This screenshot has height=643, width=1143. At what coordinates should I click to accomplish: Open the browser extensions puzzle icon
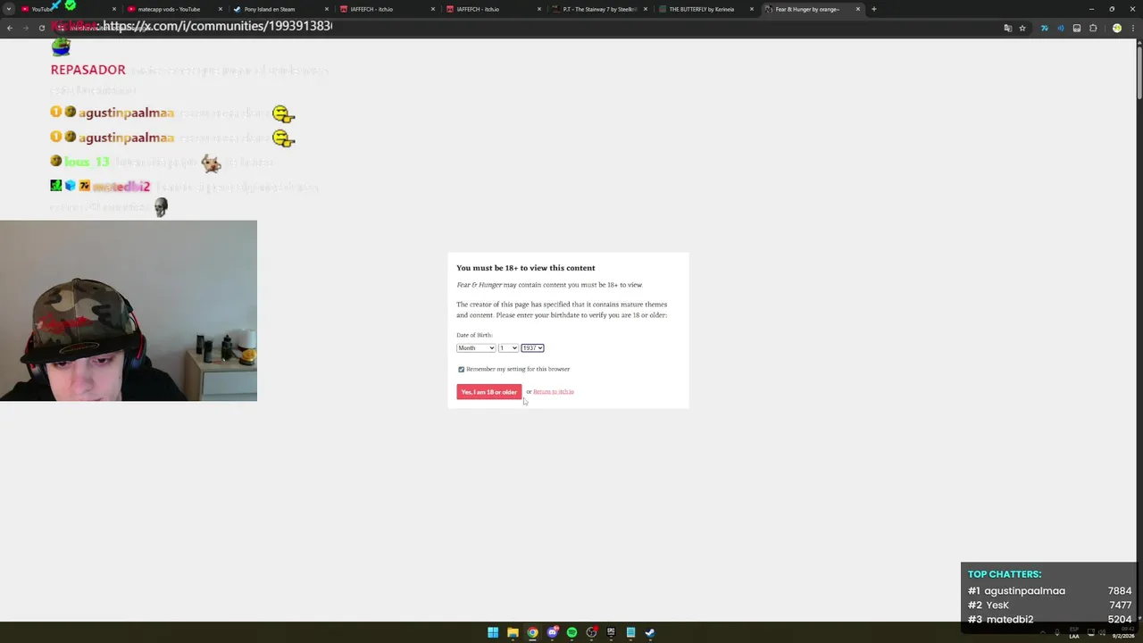click(x=1093, y=28)
